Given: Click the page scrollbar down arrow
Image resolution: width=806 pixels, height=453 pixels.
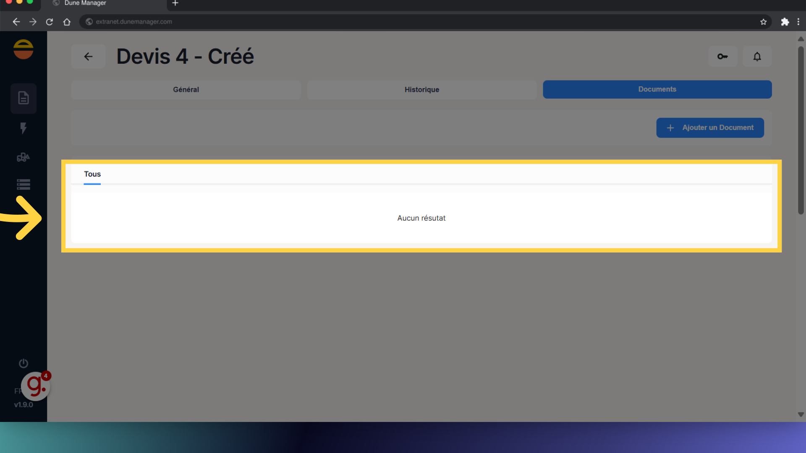Looking at the screenshot, I should click(x=801, y=414).
